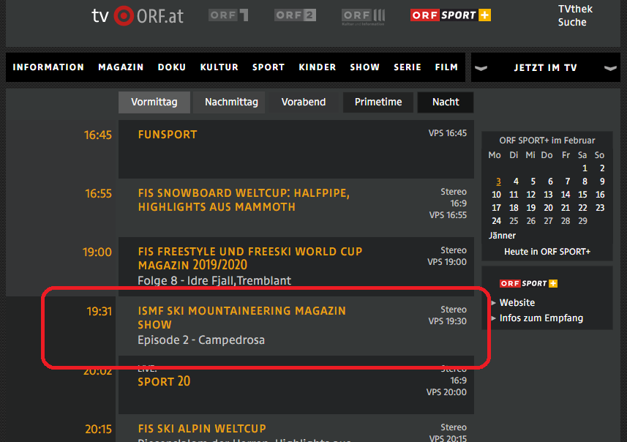Select the Primetime tab
627x442 pixels.
pos(378,102)
